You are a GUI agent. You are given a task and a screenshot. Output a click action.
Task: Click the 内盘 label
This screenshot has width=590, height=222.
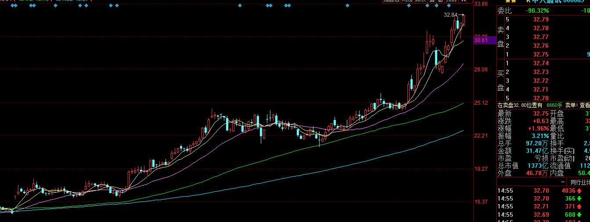pyautogui.click(x=557, y=173)
